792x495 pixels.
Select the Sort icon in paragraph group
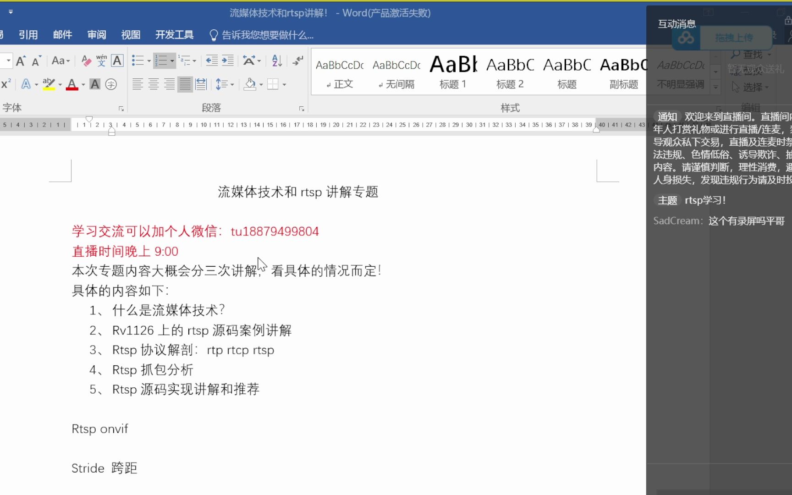click(x=275, y=60)
